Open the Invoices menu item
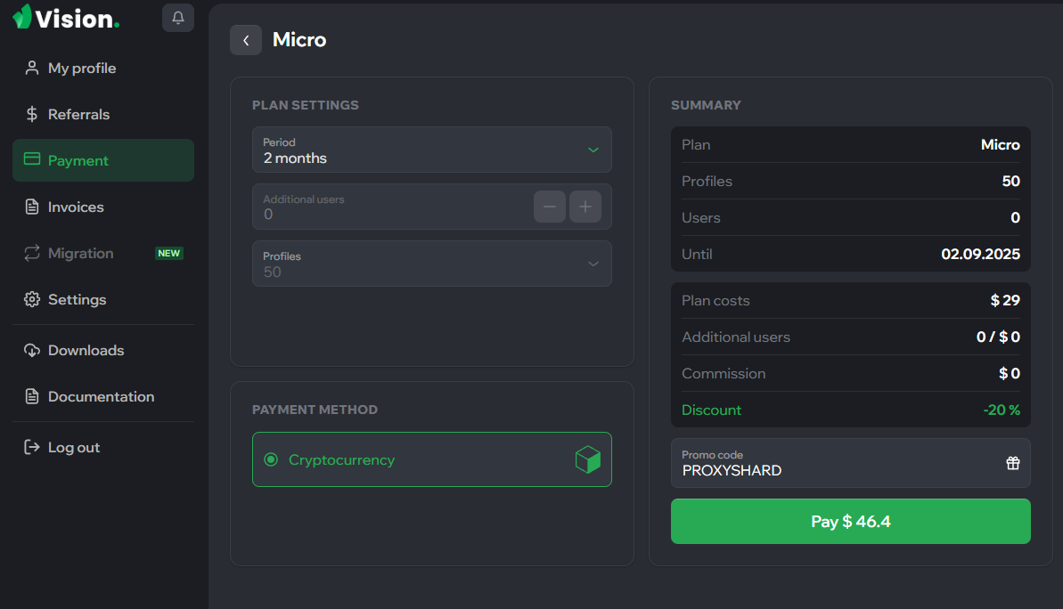 click(x=76, y=207)
